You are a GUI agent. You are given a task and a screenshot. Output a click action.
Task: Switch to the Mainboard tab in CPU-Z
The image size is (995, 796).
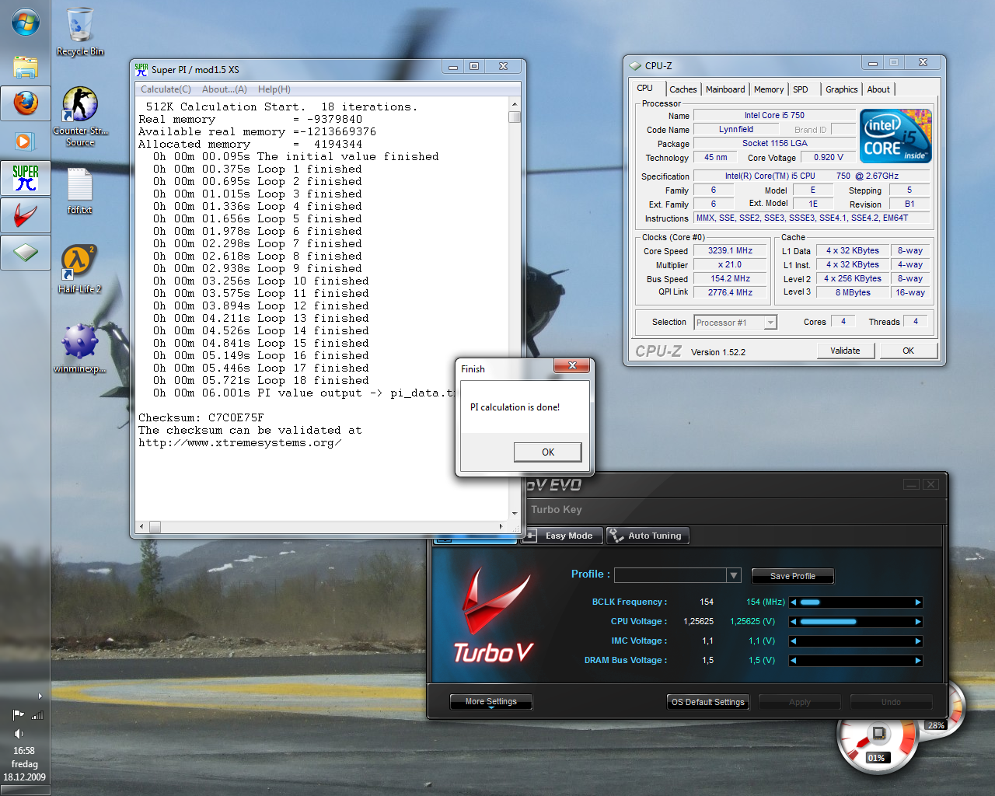(x=725, y=89)
